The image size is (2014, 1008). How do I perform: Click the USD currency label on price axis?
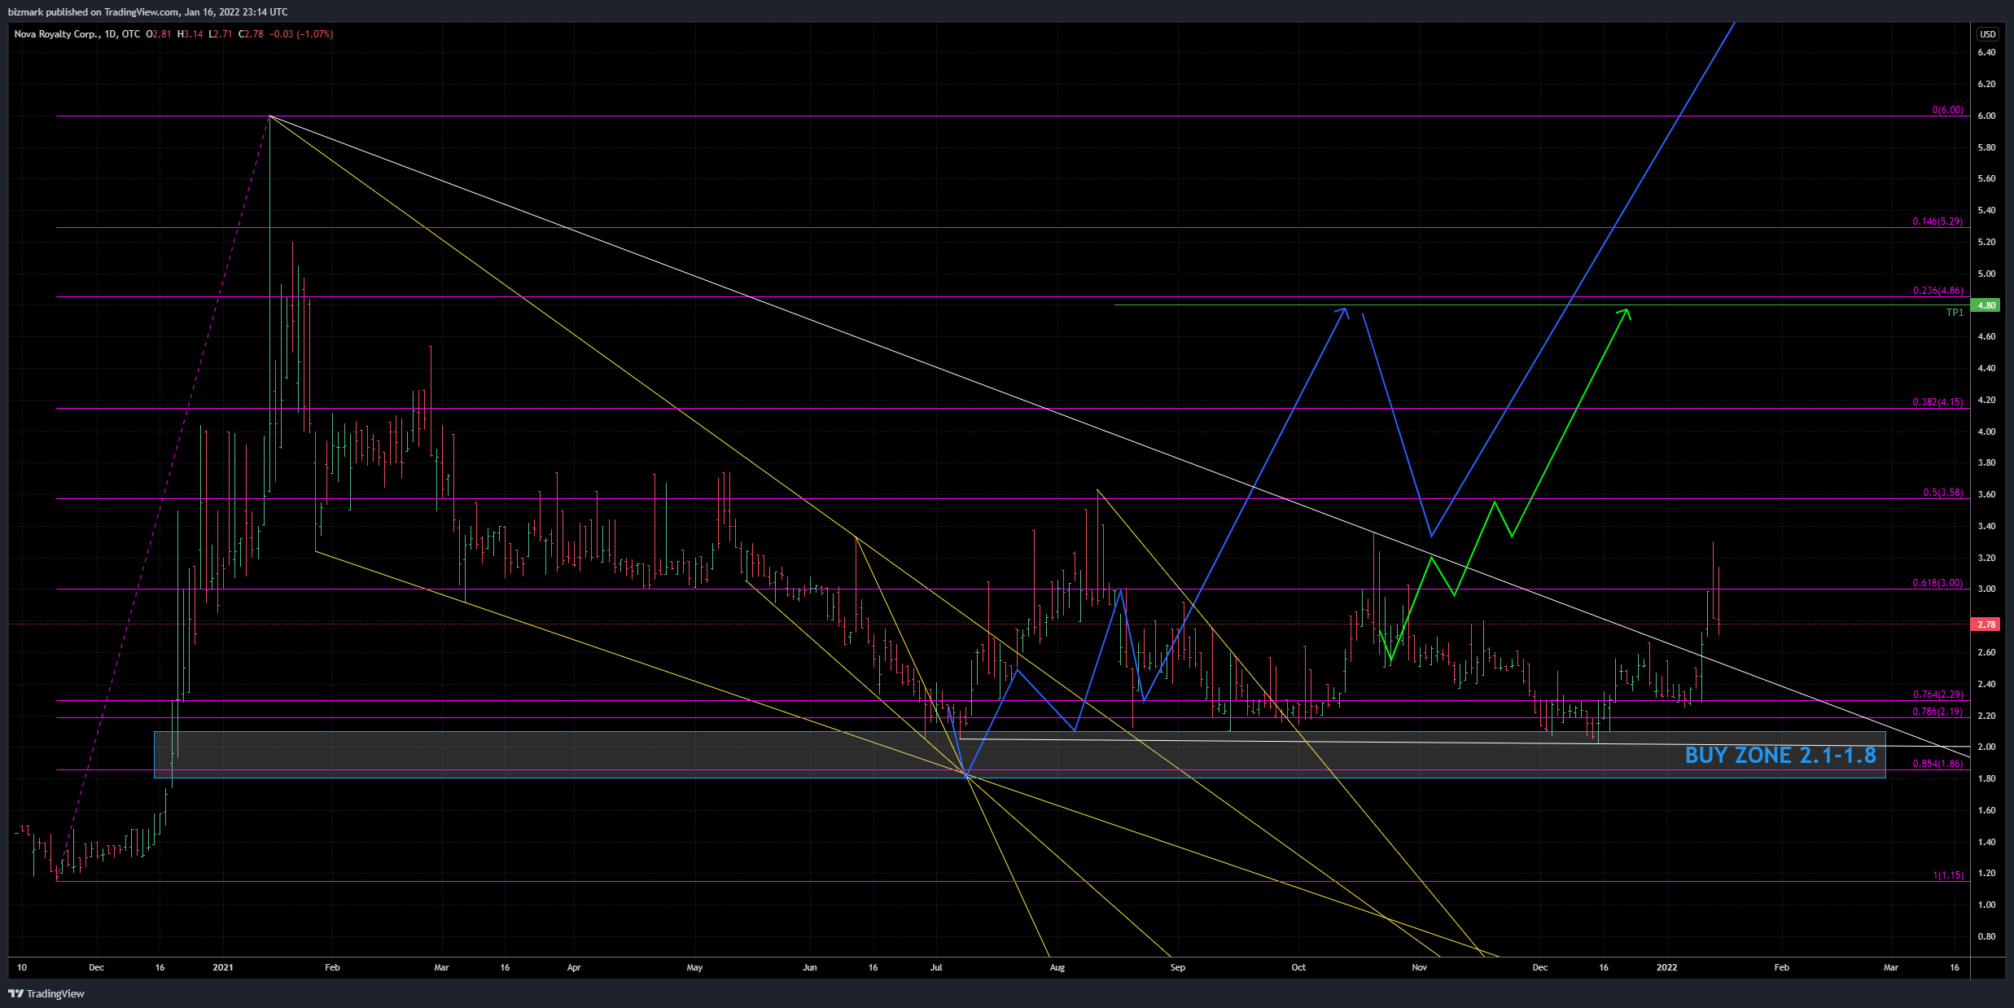coord(1987,34)
